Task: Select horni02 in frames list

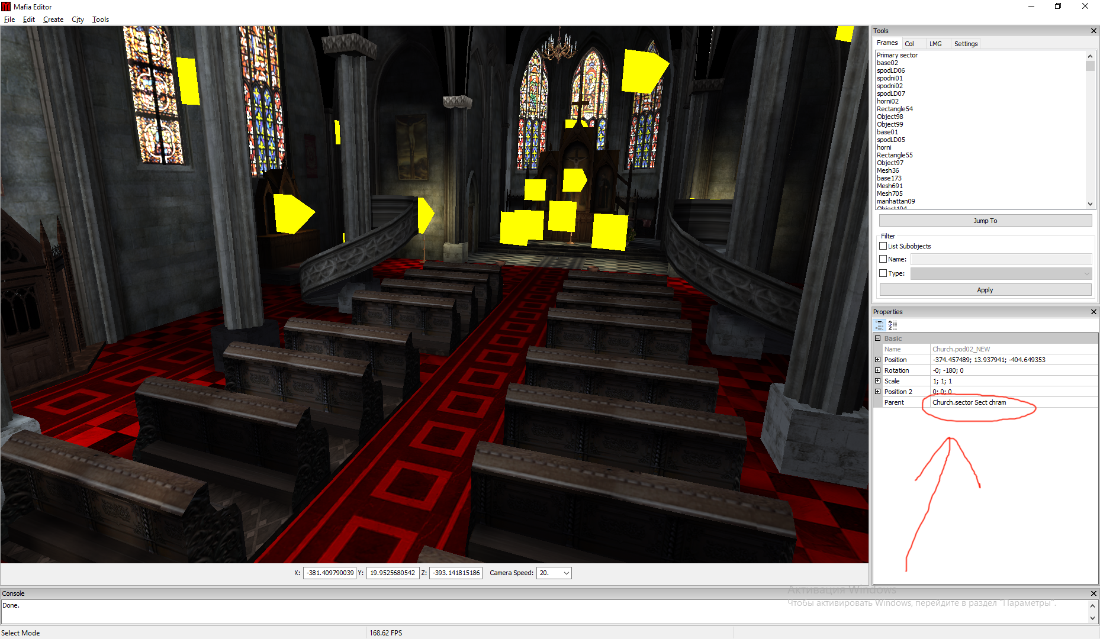Action: (x=887, y=101)
